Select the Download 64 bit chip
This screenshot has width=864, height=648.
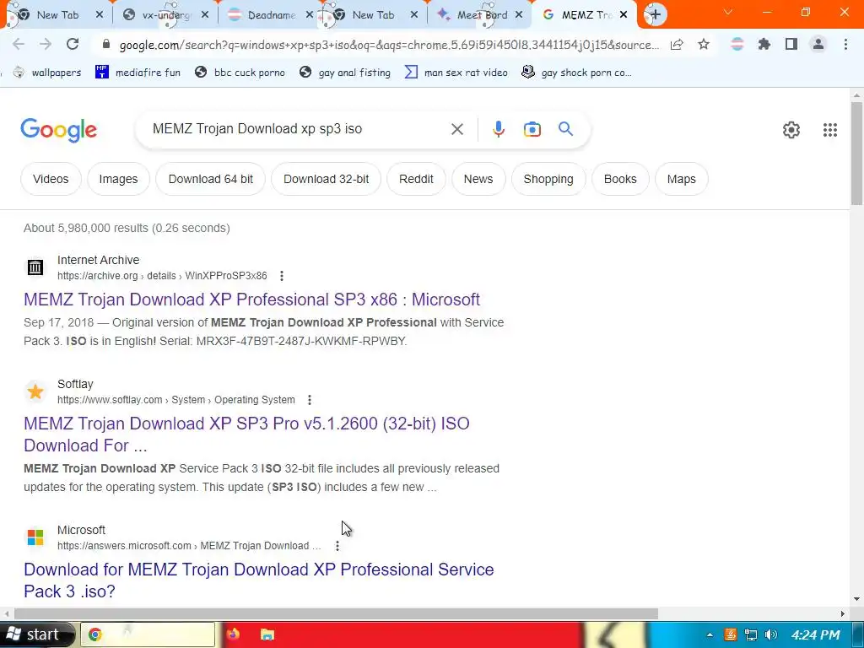[x=210, y=179]
